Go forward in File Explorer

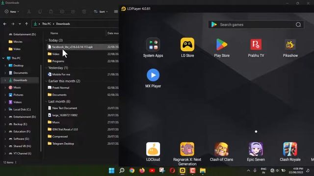point(13,24)
